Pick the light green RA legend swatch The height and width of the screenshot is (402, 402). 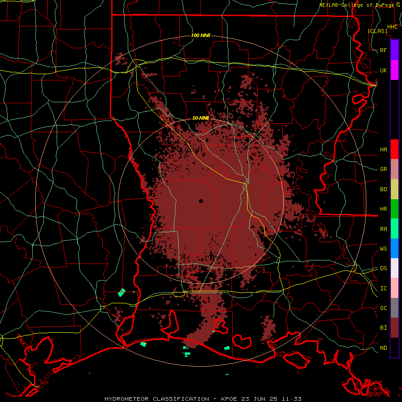tap(394, 229)
